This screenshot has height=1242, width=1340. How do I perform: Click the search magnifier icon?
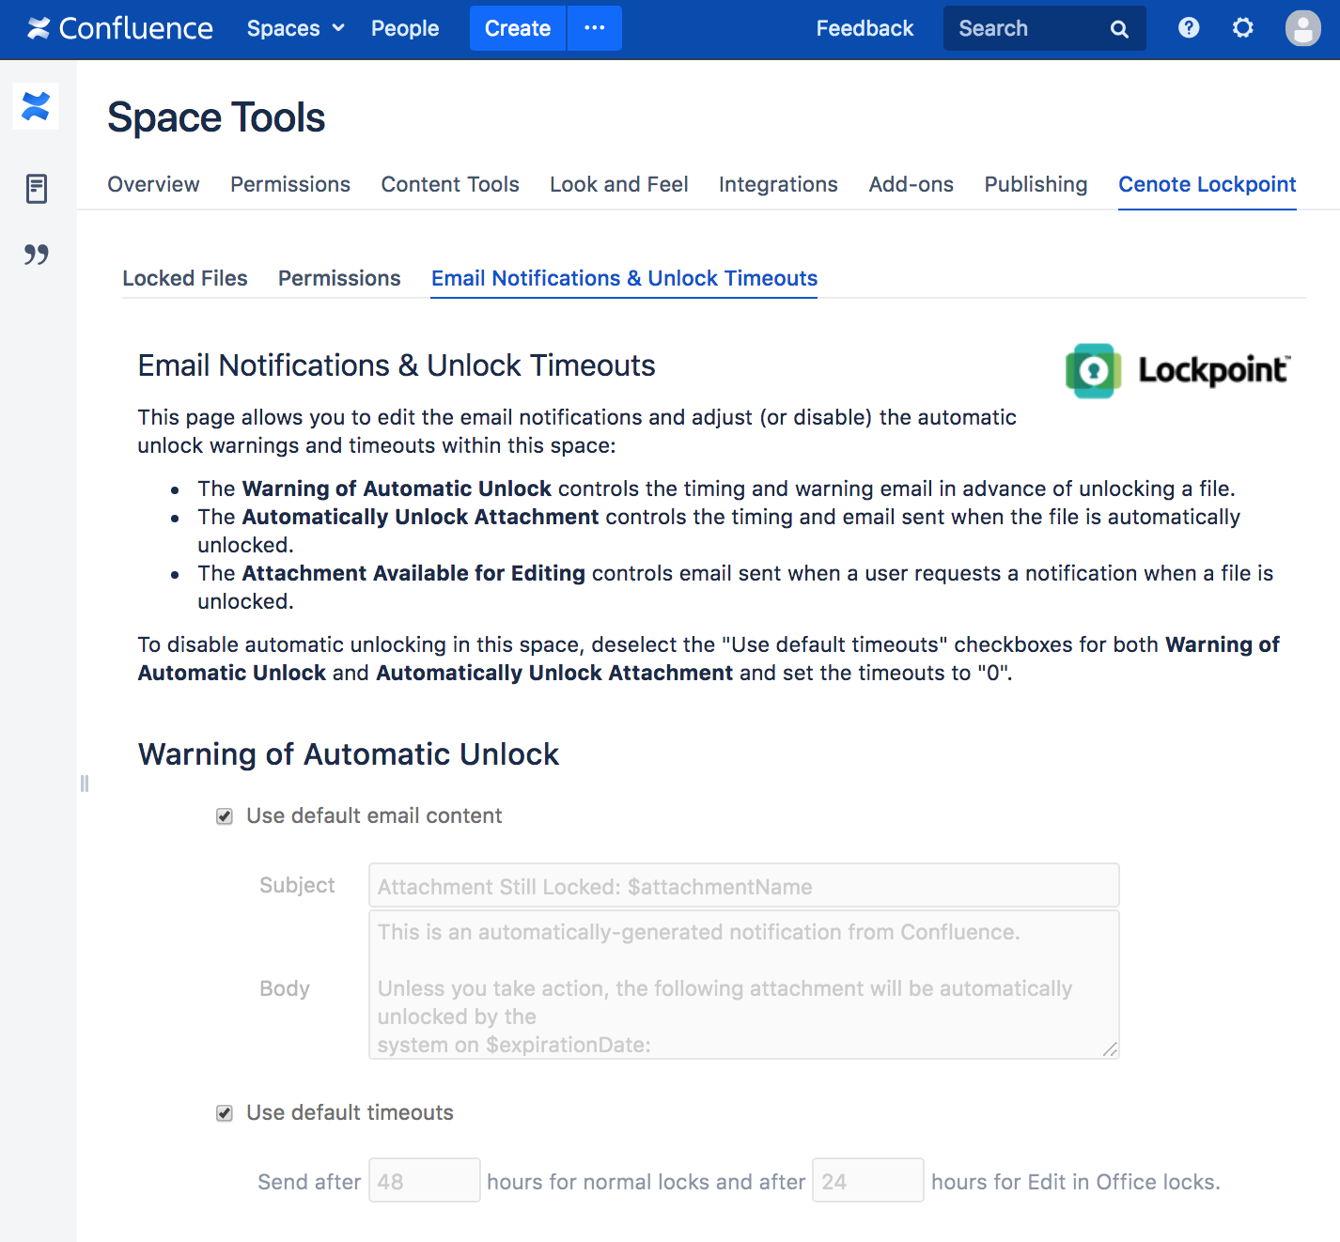tap(1119, 29)
